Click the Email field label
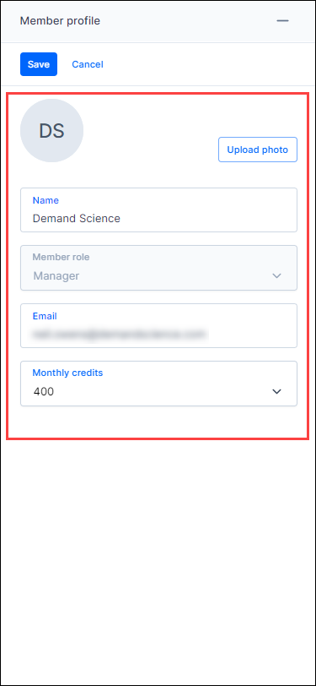The height and width of the screenshot is (686, 316). [x=45, y=316]
